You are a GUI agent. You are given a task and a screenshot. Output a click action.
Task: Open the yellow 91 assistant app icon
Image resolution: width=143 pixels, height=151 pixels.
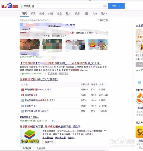coord(139,132)
